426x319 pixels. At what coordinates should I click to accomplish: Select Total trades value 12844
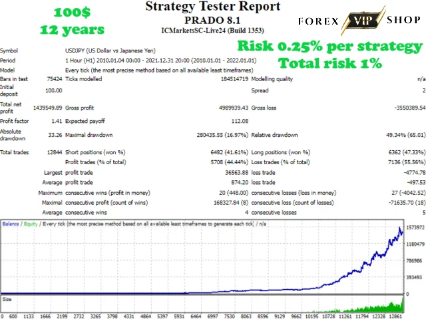point(55,152)
